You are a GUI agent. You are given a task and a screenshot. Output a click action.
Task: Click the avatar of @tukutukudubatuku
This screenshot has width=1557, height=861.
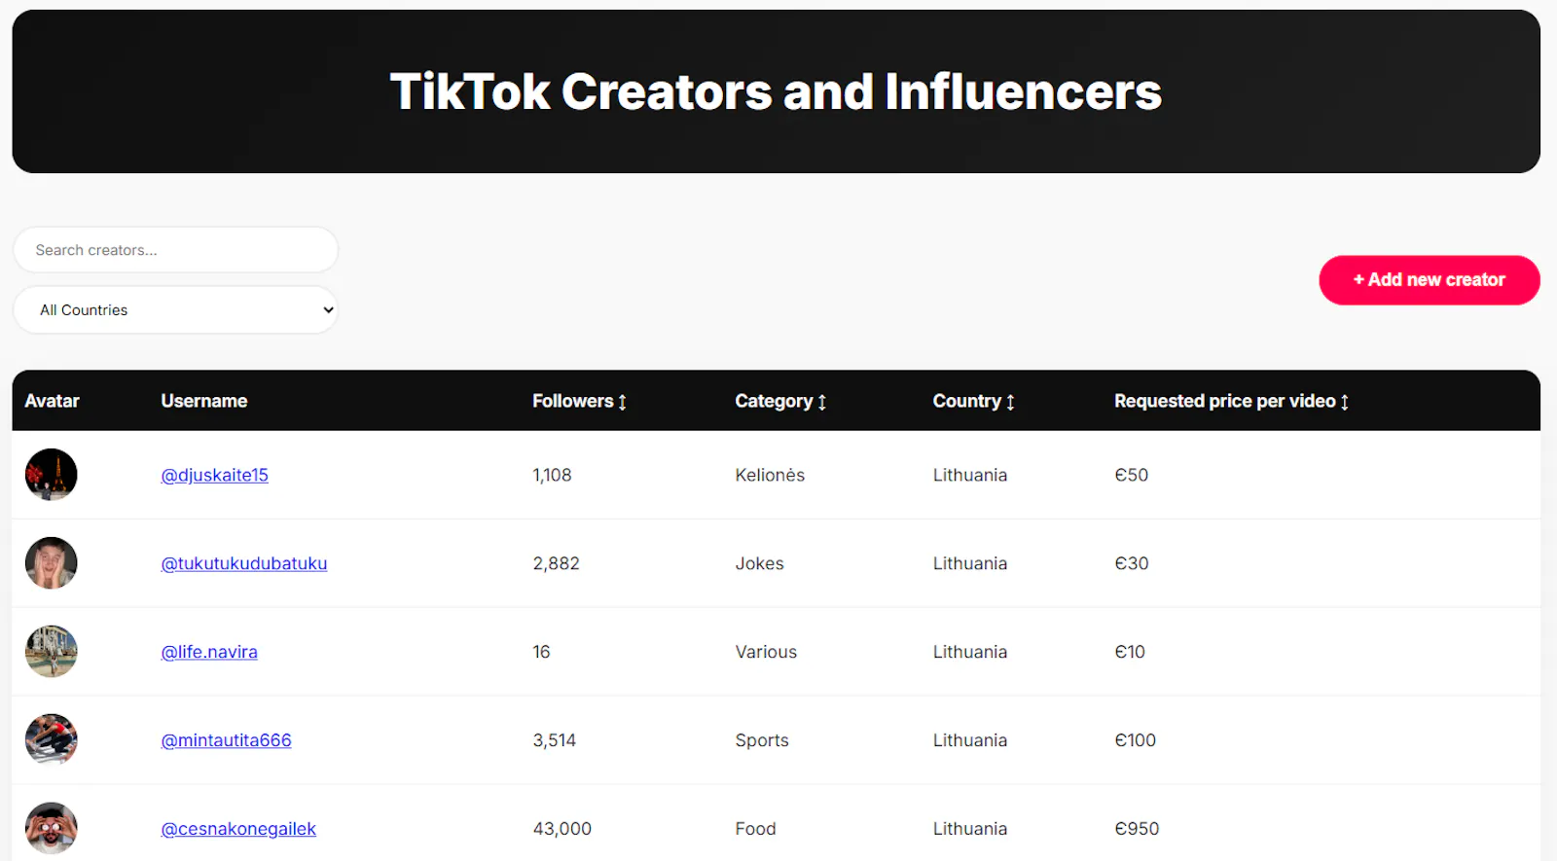pos(52,563)
